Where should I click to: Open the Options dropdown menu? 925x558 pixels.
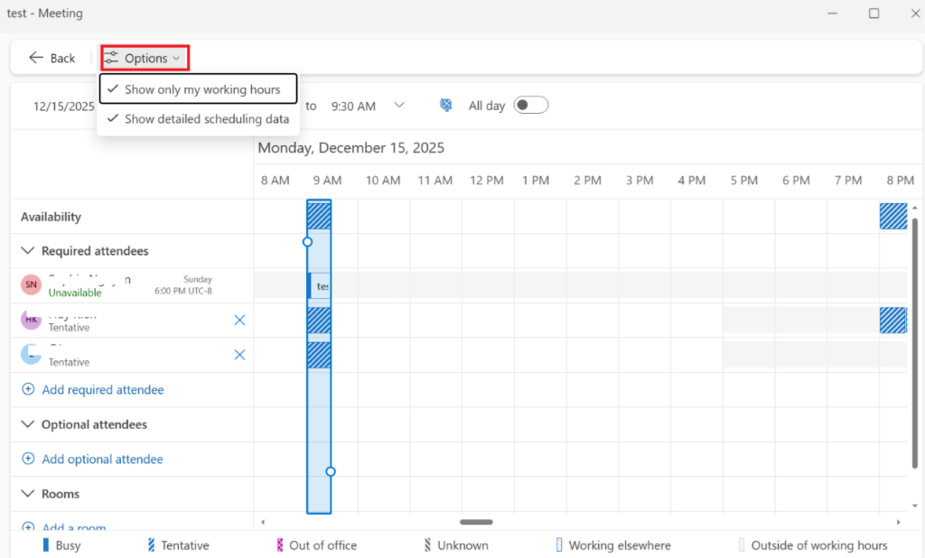click(145, 58)
